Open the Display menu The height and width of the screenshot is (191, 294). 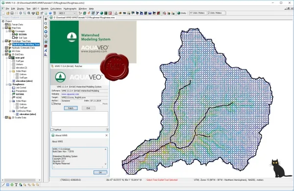[x=21, y=9]
